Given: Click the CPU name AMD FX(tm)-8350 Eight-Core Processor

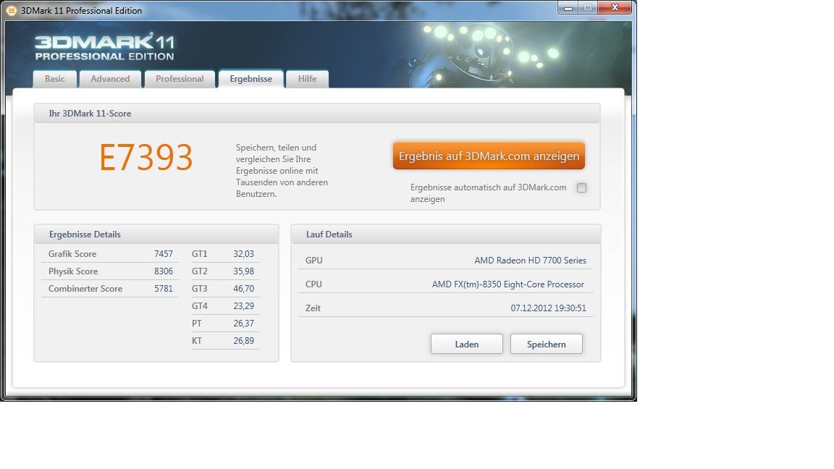Looking at the screenshot, I should coord(508,284).
